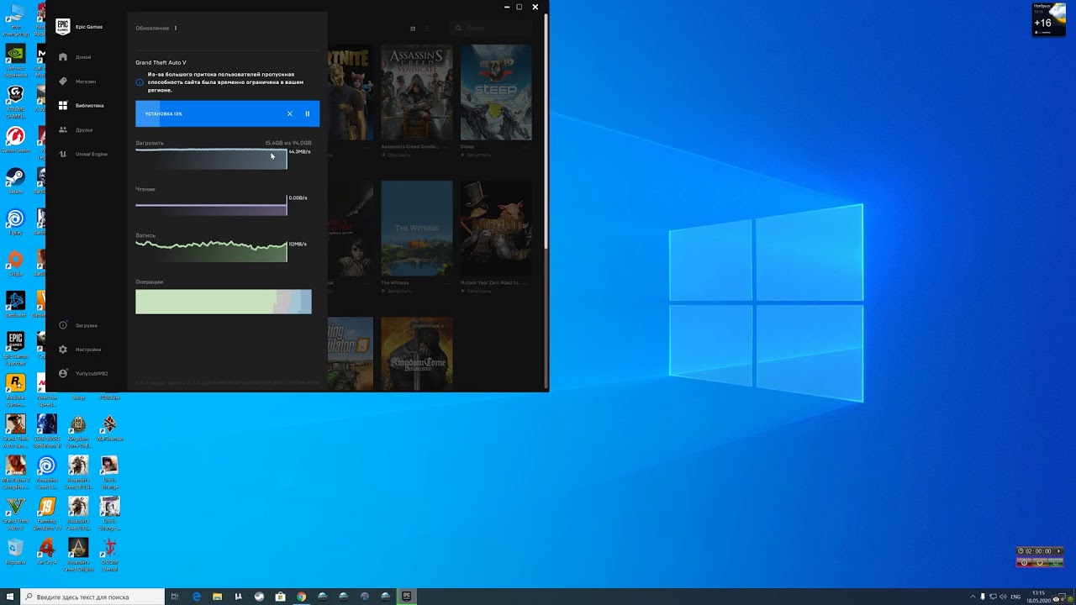1076x605 pixels.
Task: Open the Grand Theft Auto V desktop shortcut
Action: click(x=15, y=513)
